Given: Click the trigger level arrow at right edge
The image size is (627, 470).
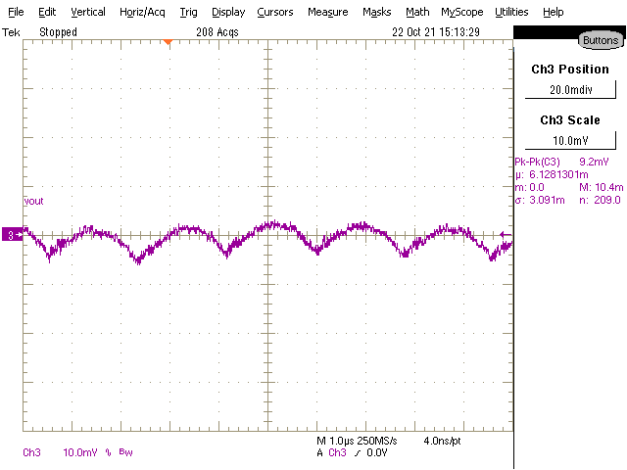Looking at the screenshot, I should (506, 235).
